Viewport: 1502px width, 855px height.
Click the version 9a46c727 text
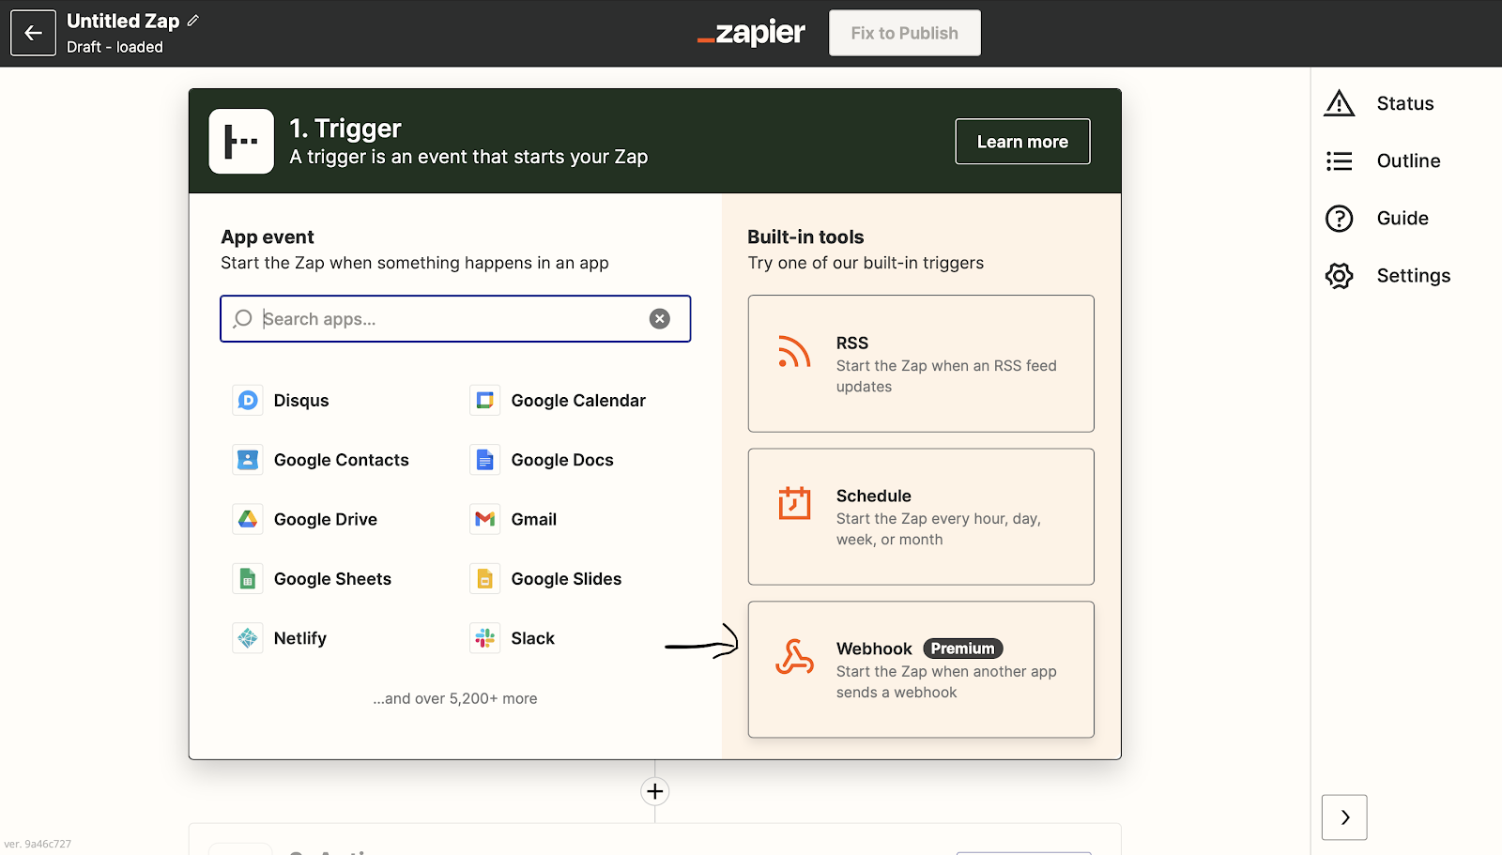click(38, 844)
